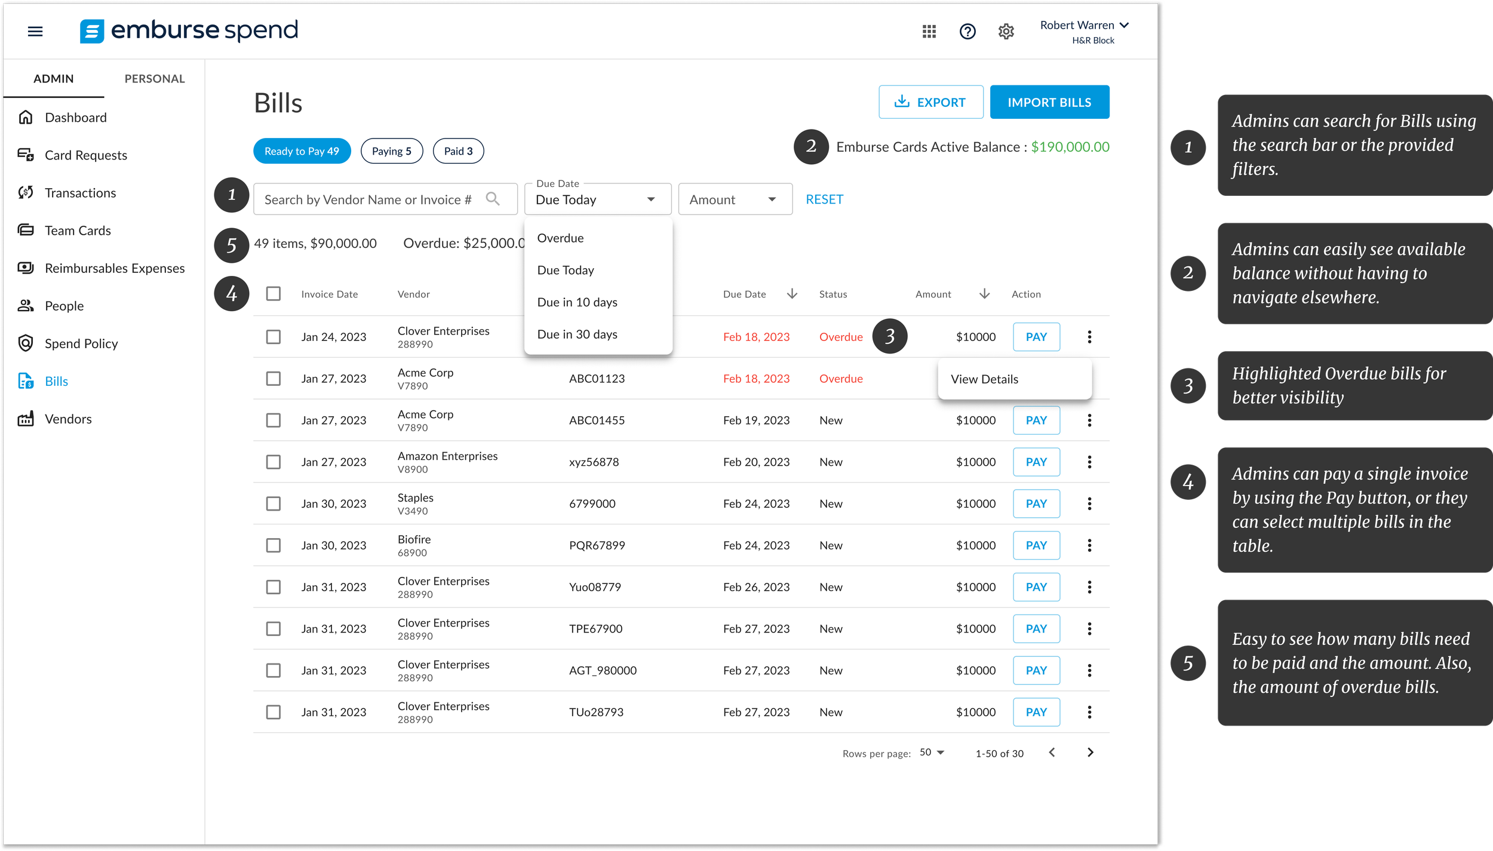Sort by Due Date arrow

(x=791, y=293)
